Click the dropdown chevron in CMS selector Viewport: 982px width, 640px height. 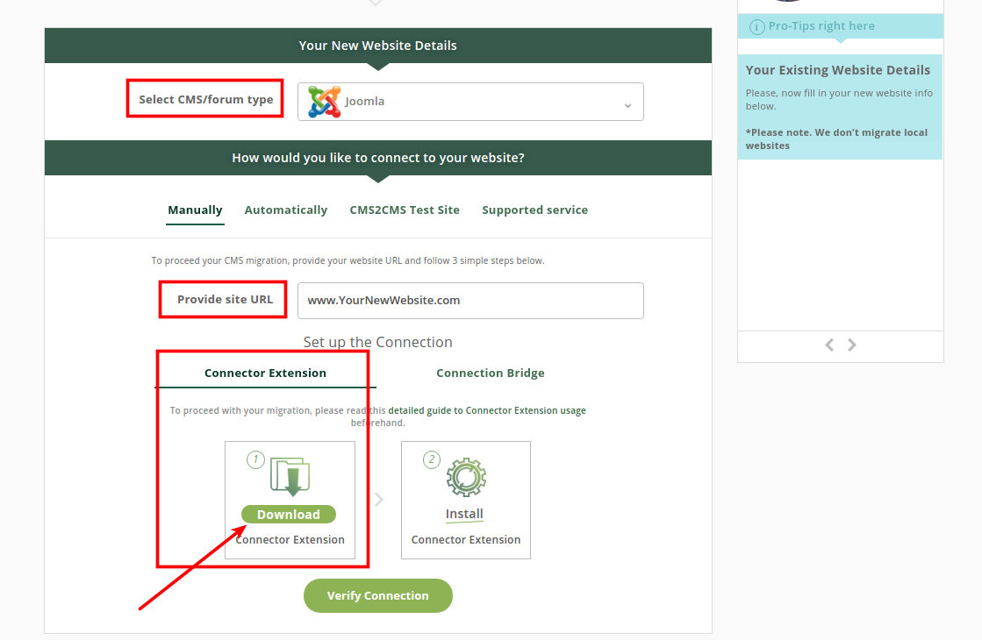627,106
